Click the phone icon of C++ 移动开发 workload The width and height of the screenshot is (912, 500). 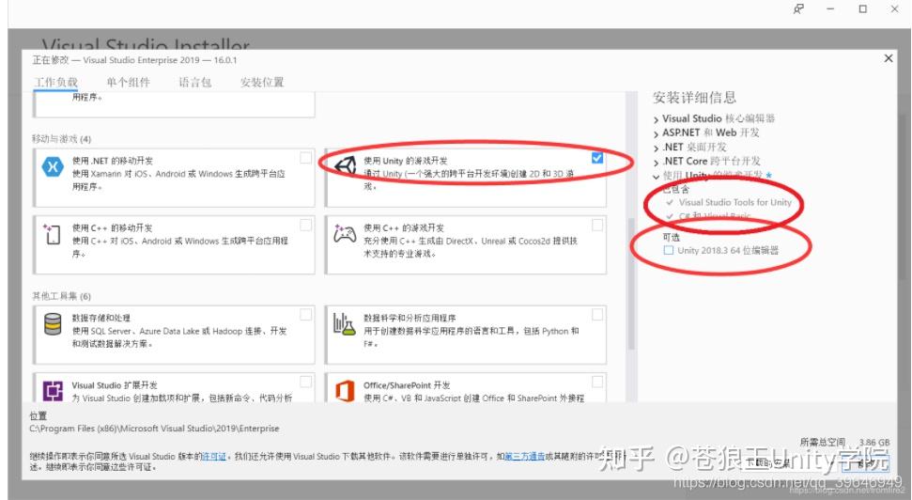[52, 234]
